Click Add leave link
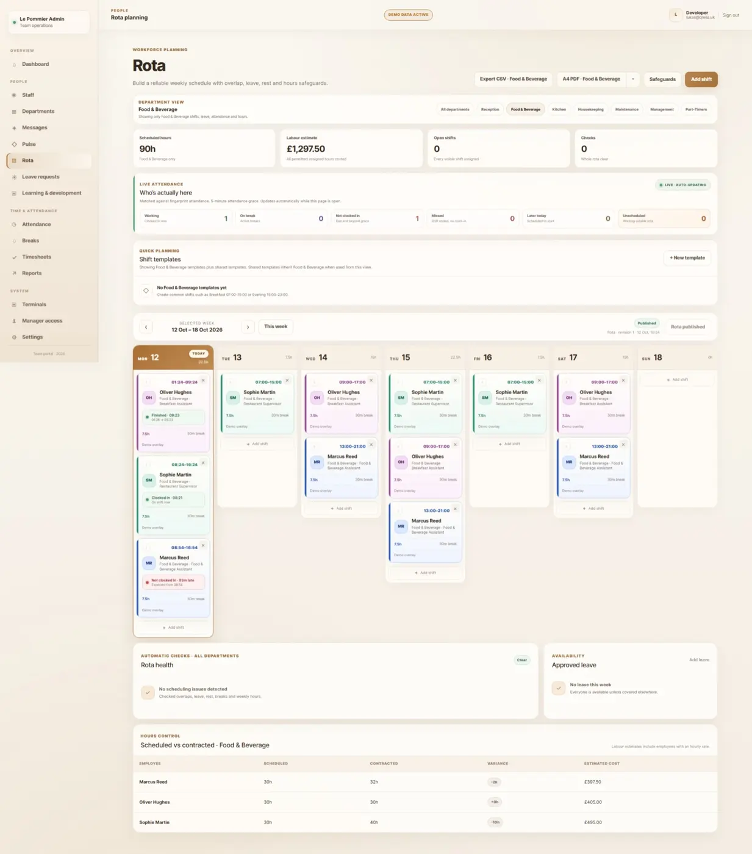Viewport: 752px width, 854px height. (x=699, y=660)
